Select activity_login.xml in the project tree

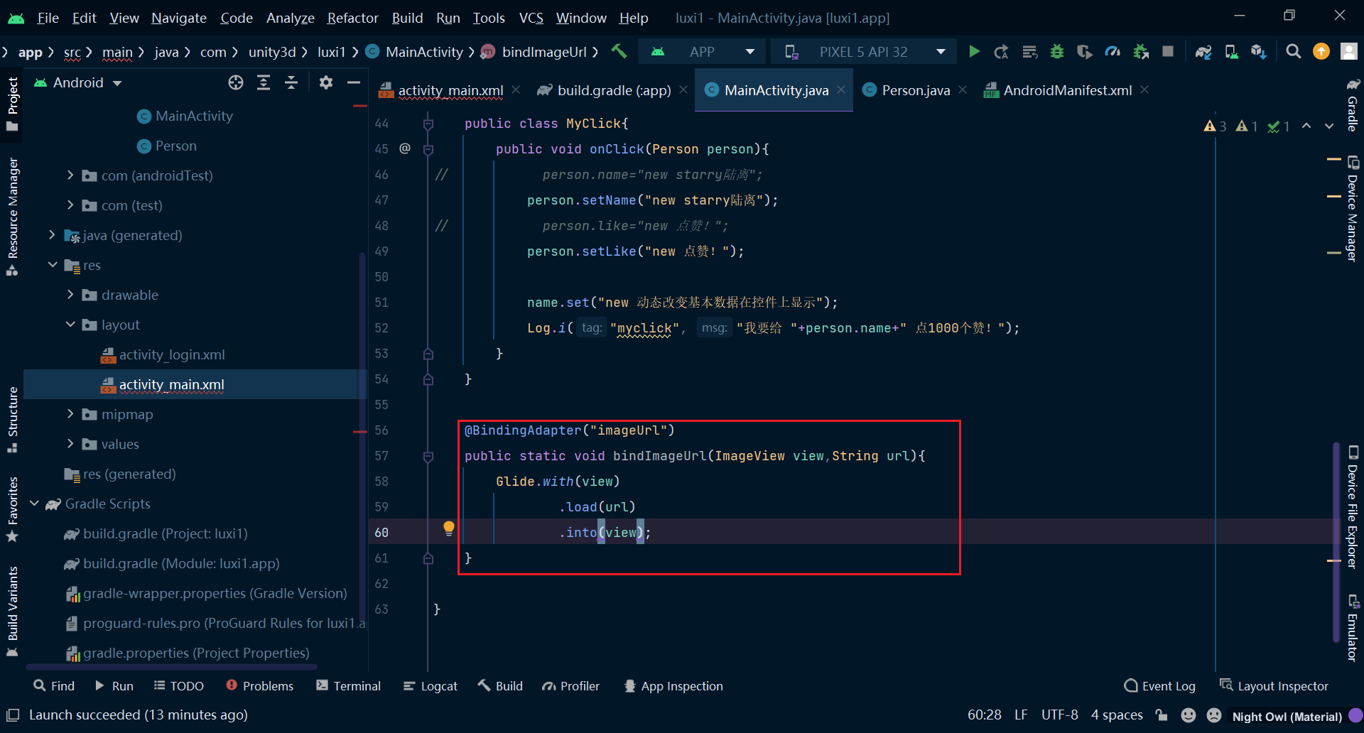pos(171,354)
